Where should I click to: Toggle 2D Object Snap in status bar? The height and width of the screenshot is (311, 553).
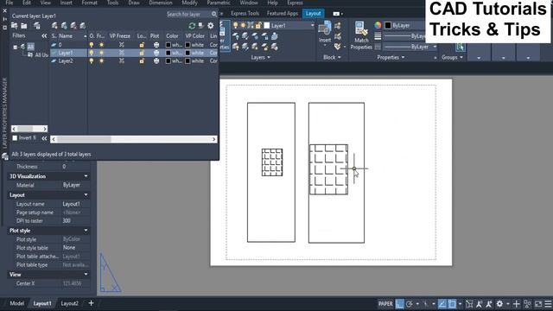tap(452, 303)
